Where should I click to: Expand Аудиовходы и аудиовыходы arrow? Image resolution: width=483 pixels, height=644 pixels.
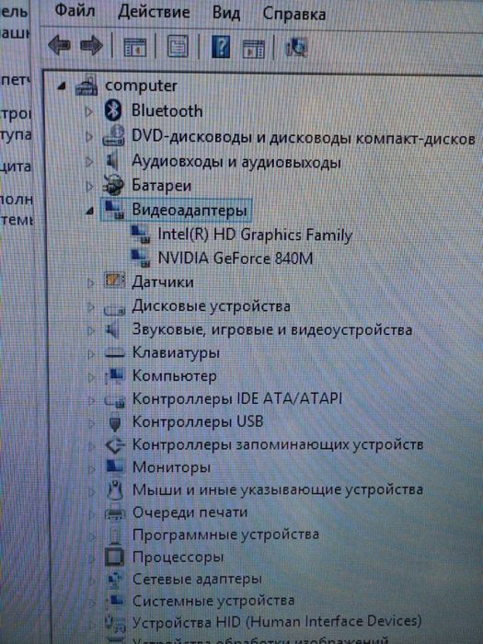point(89,162)
